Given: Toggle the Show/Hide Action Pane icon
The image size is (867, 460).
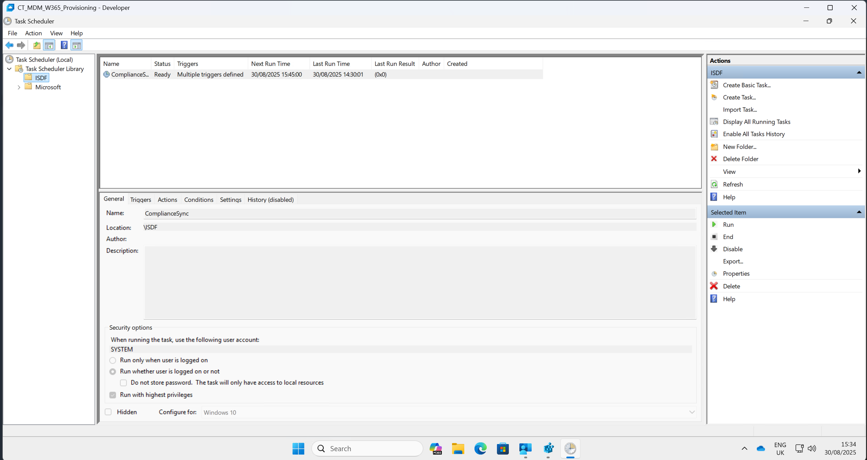Looking at the screenshot, I should coord(77,45).
